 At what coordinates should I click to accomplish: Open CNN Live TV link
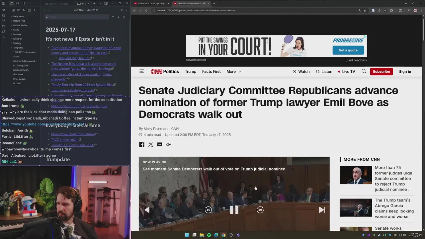[x=346, y=71]
